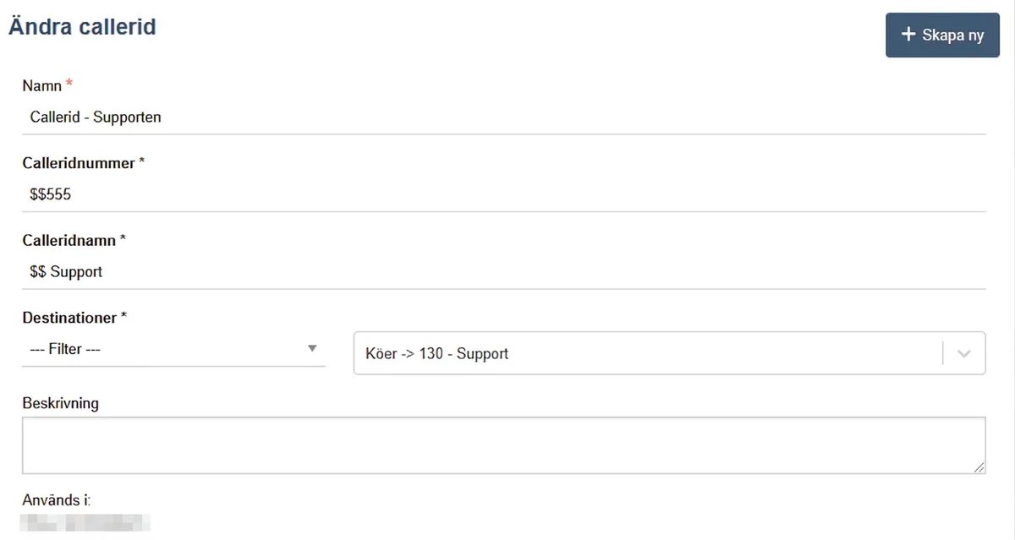This screenshot has width=1015, height=540.
Task: Click the Destinationer label
Action: point(69,319)
